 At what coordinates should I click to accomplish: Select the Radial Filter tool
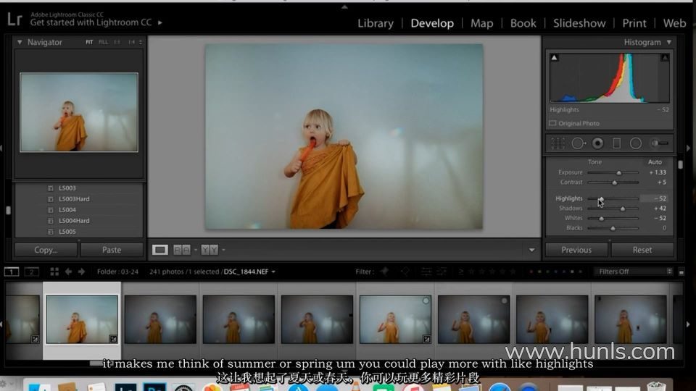coord(636,143)
